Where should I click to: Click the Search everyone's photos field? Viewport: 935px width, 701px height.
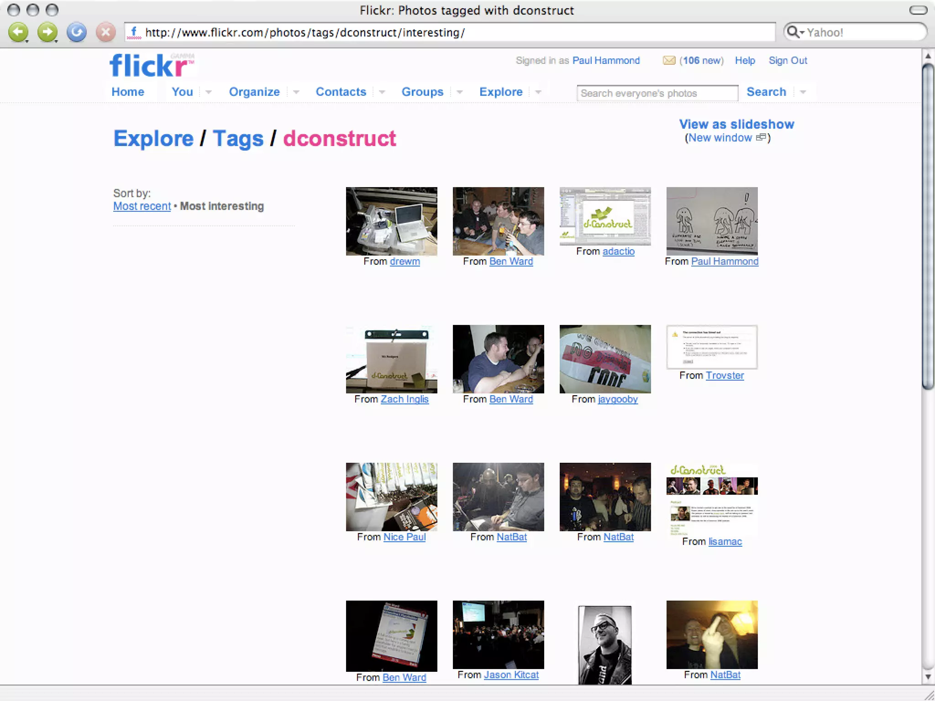point(657,93)
